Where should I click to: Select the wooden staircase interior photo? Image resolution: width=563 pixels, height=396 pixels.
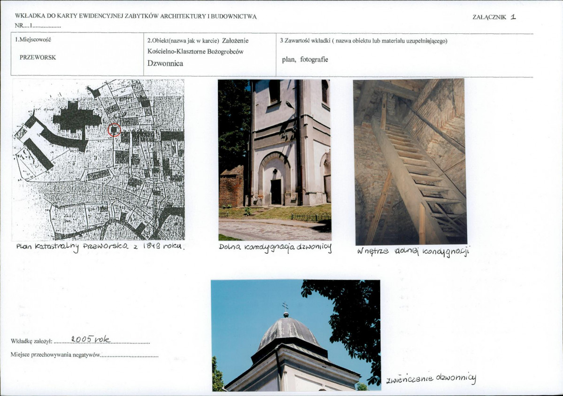[409, 162]
